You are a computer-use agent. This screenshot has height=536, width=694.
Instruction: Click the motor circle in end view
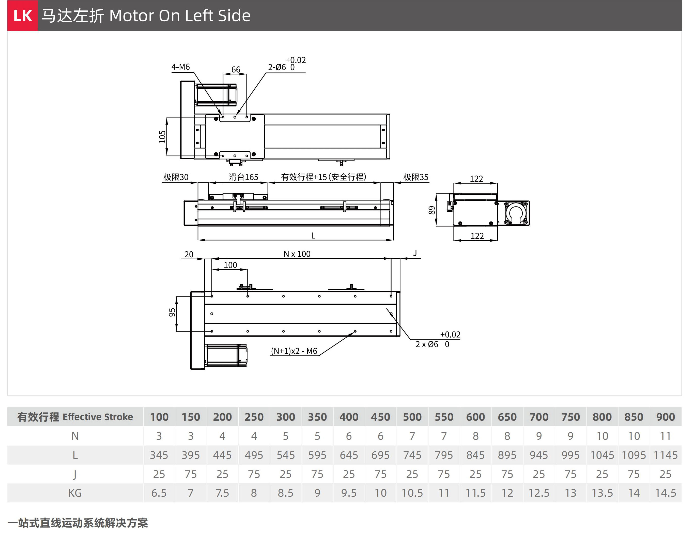[516, 213]
